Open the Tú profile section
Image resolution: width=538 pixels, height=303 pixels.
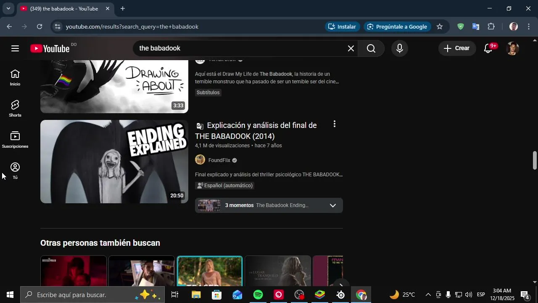coord(15,171)
